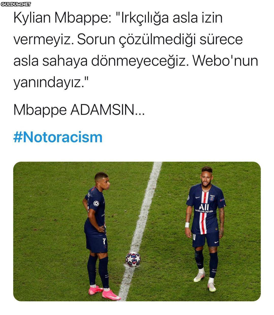The height and width of the screenshot is (315, 274).
Task: Click the ALL sponsor logo on the jersey
Action: [x=204, y=207]
